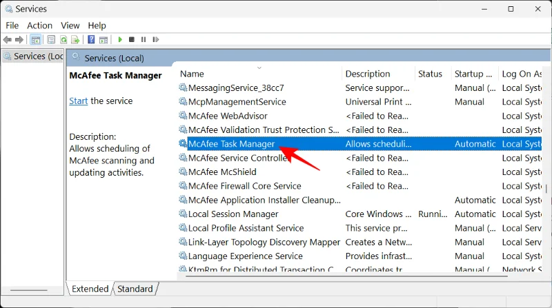Select the Local Profile Assistant Service row
The width and height of the screenshot is (552, 308).
359,228
